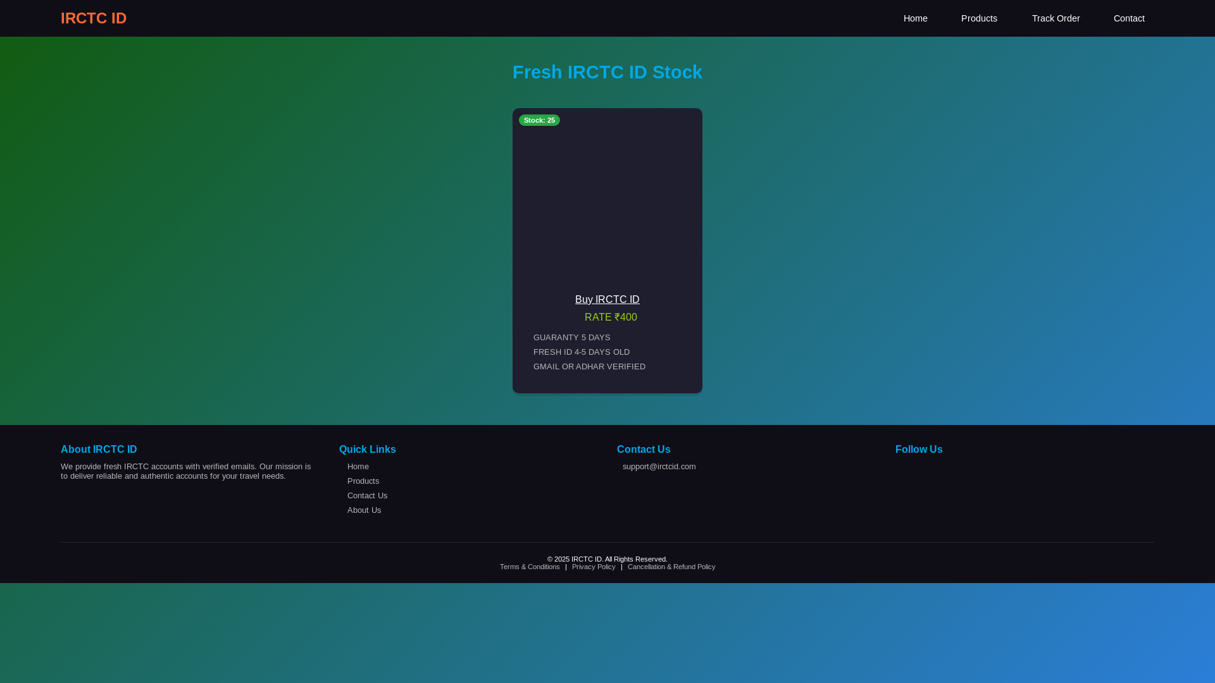The image size is (1215, 683).
Task: Click the product image area on card
Action: [x=607, y=197]
